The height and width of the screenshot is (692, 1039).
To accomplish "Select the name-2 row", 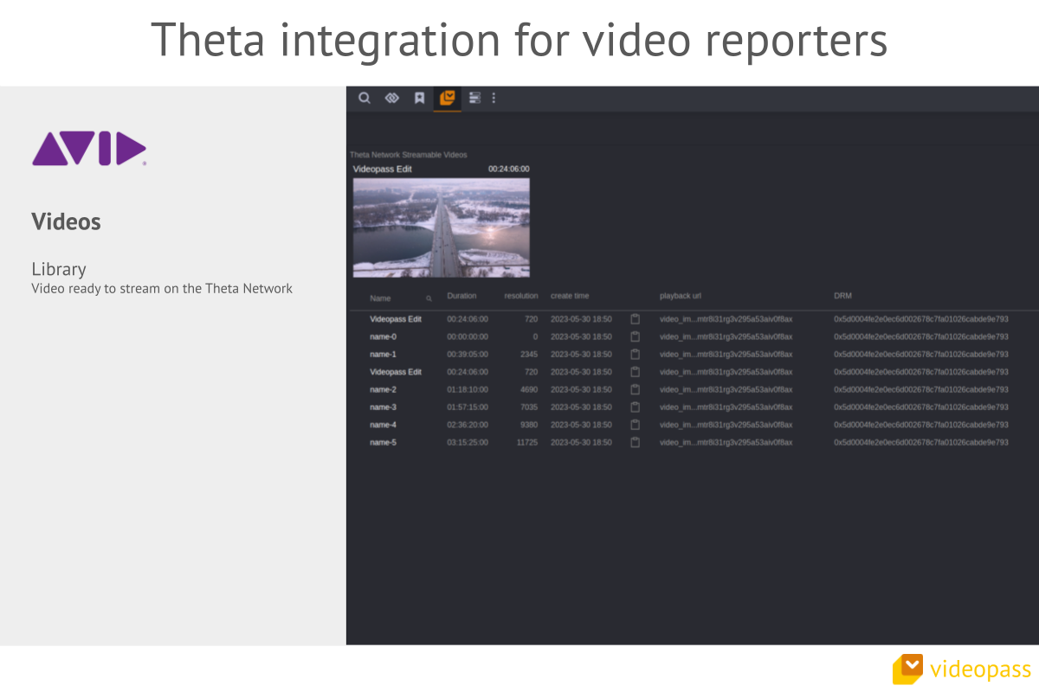I will click(x=693, y=389).
